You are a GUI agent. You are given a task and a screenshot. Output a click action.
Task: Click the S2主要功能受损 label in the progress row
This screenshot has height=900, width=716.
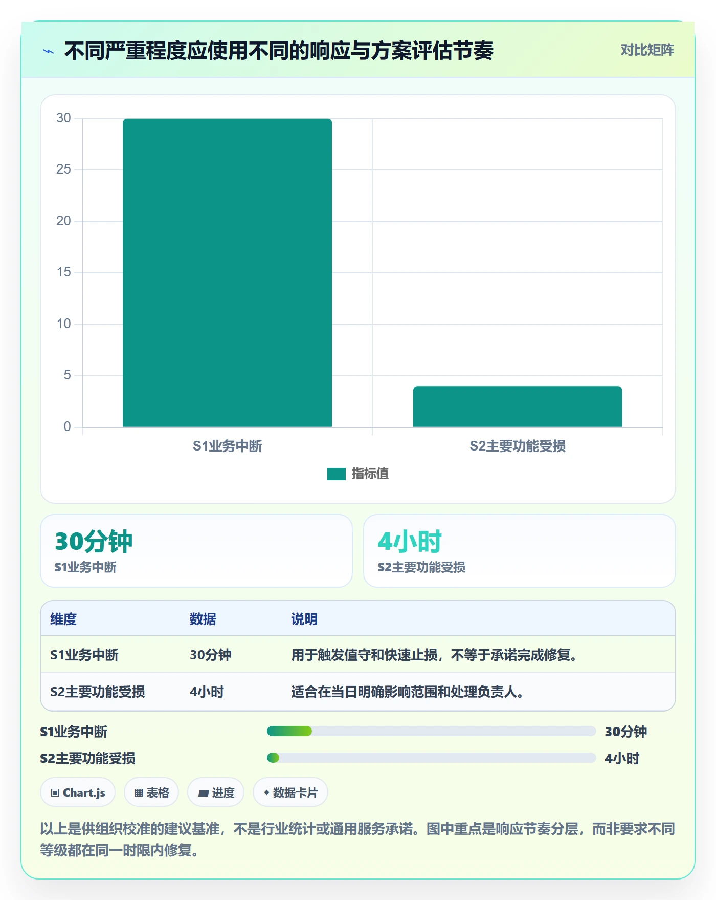click(x=87, y=758)
